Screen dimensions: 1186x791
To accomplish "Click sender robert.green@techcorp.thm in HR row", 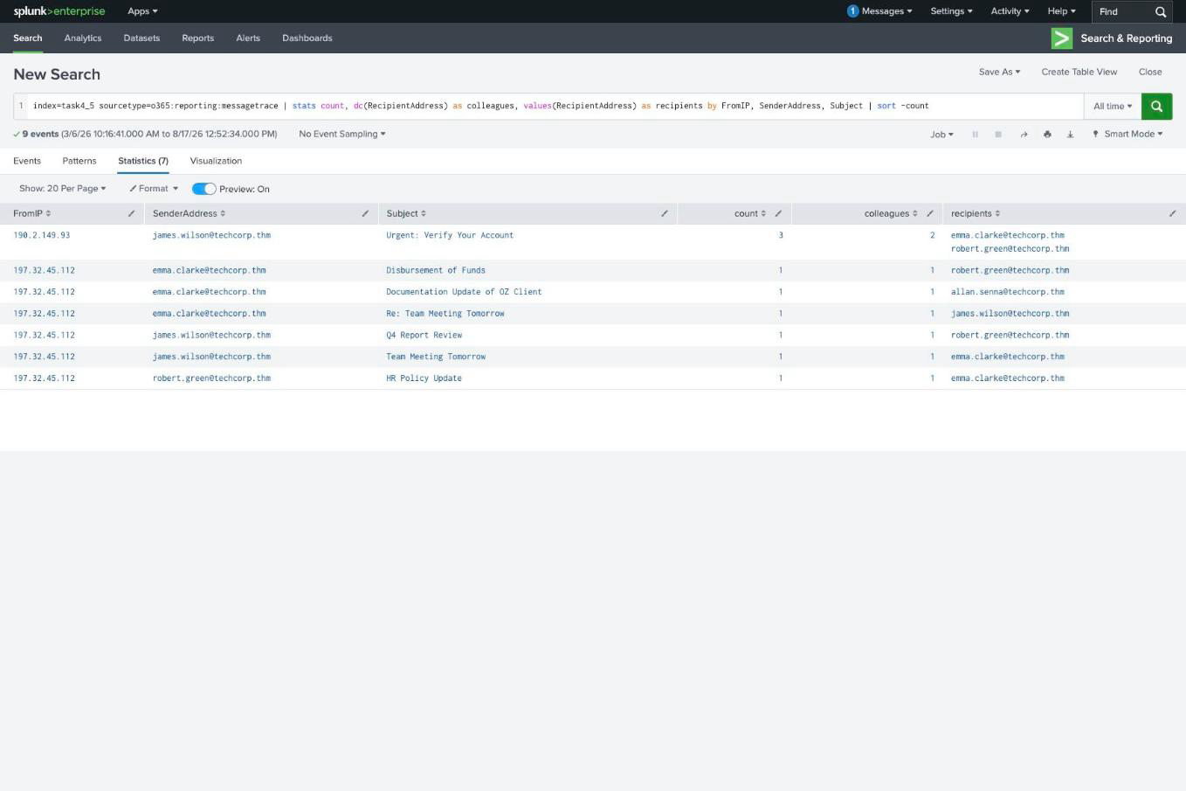I will pos(211,378).
